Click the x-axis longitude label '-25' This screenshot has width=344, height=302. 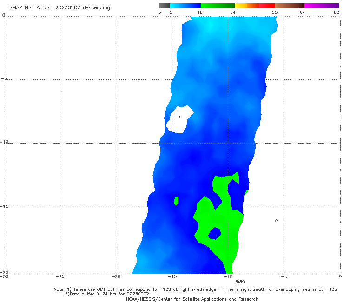click(60, 276)
